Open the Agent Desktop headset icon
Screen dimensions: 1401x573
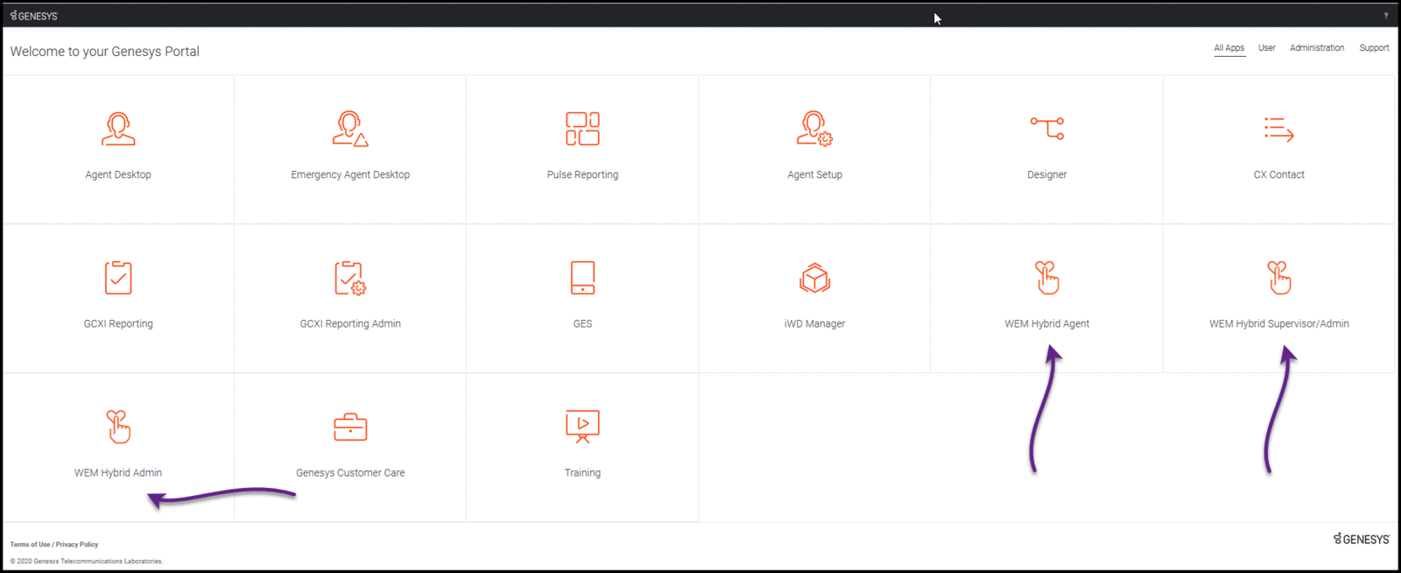pyautogui.click(x=118, y=129)
